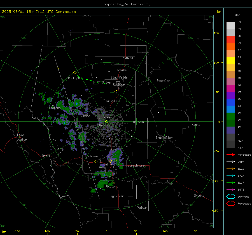
Task: Click the asterisk marker northeast of Innisfail
Action: pyautogui.click(x=133, y=96)
